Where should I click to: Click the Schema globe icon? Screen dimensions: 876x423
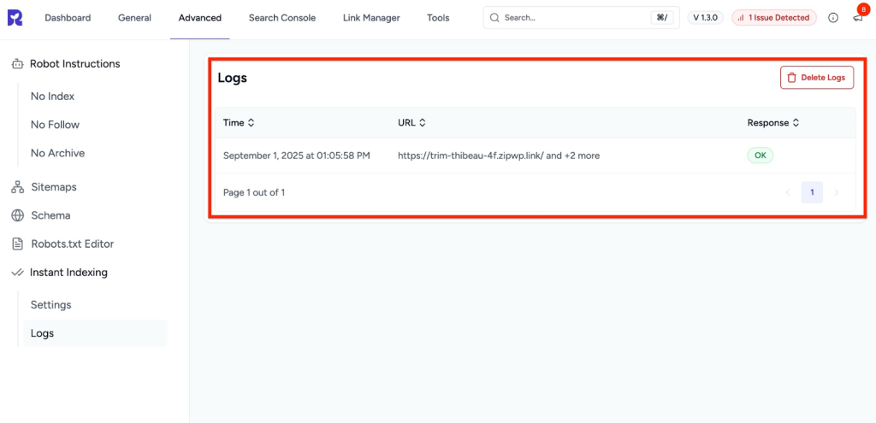pyautogui.click(x=17, y=215)
